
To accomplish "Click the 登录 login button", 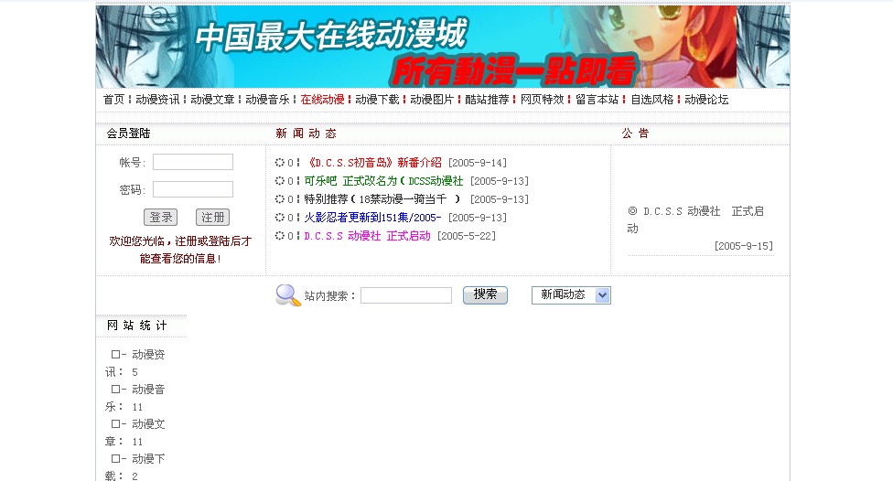I will tap(161, 218).
